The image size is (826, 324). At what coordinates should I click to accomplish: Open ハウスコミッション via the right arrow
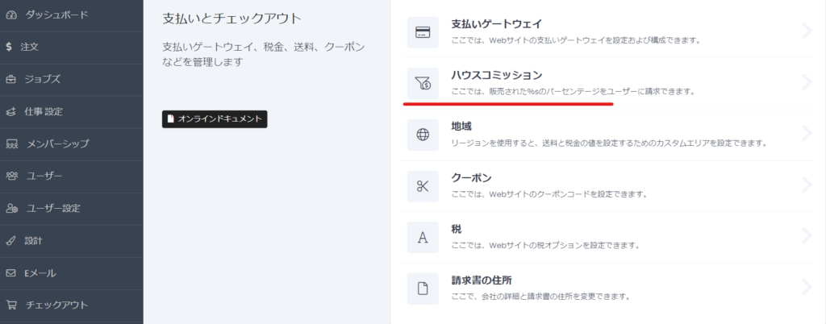tap(807, 81)
